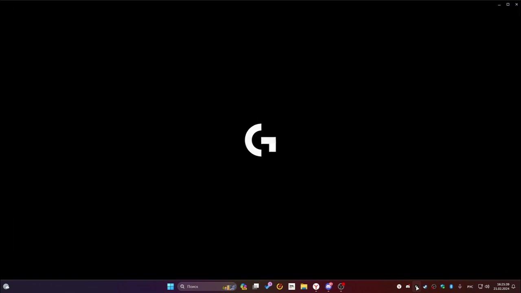Open Windows Security from the system tray

tap(442, 286)
